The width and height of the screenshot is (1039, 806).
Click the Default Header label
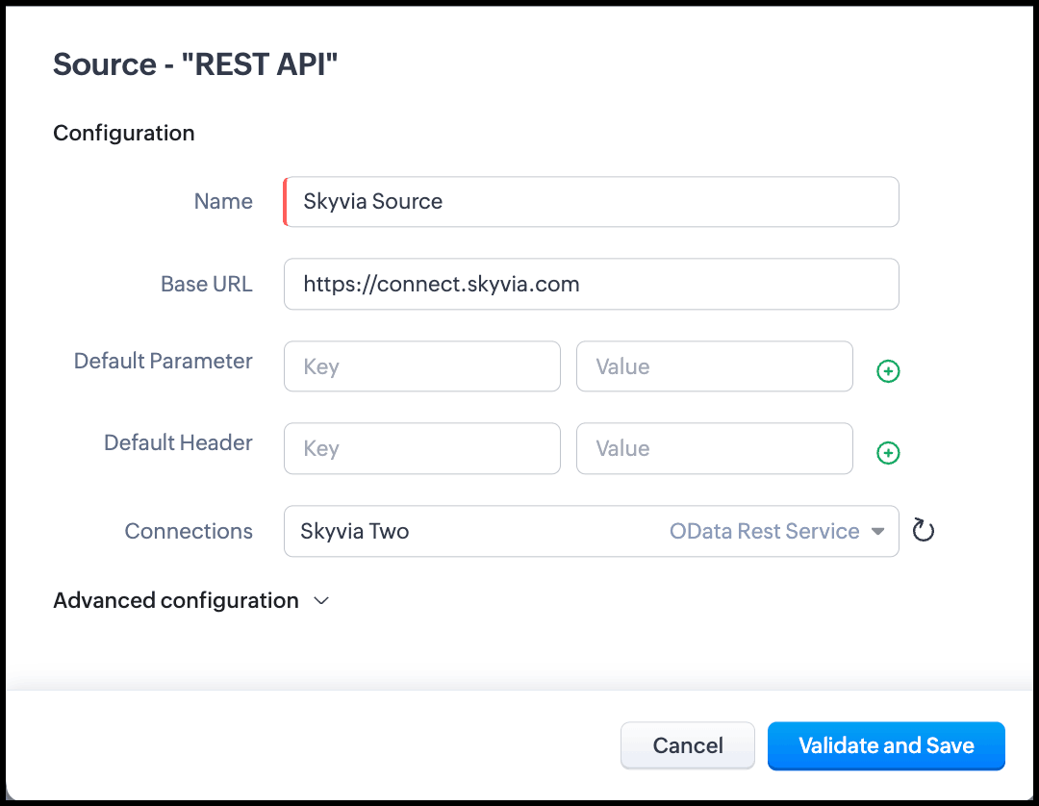pyautogui.click(x=178, y=443)
